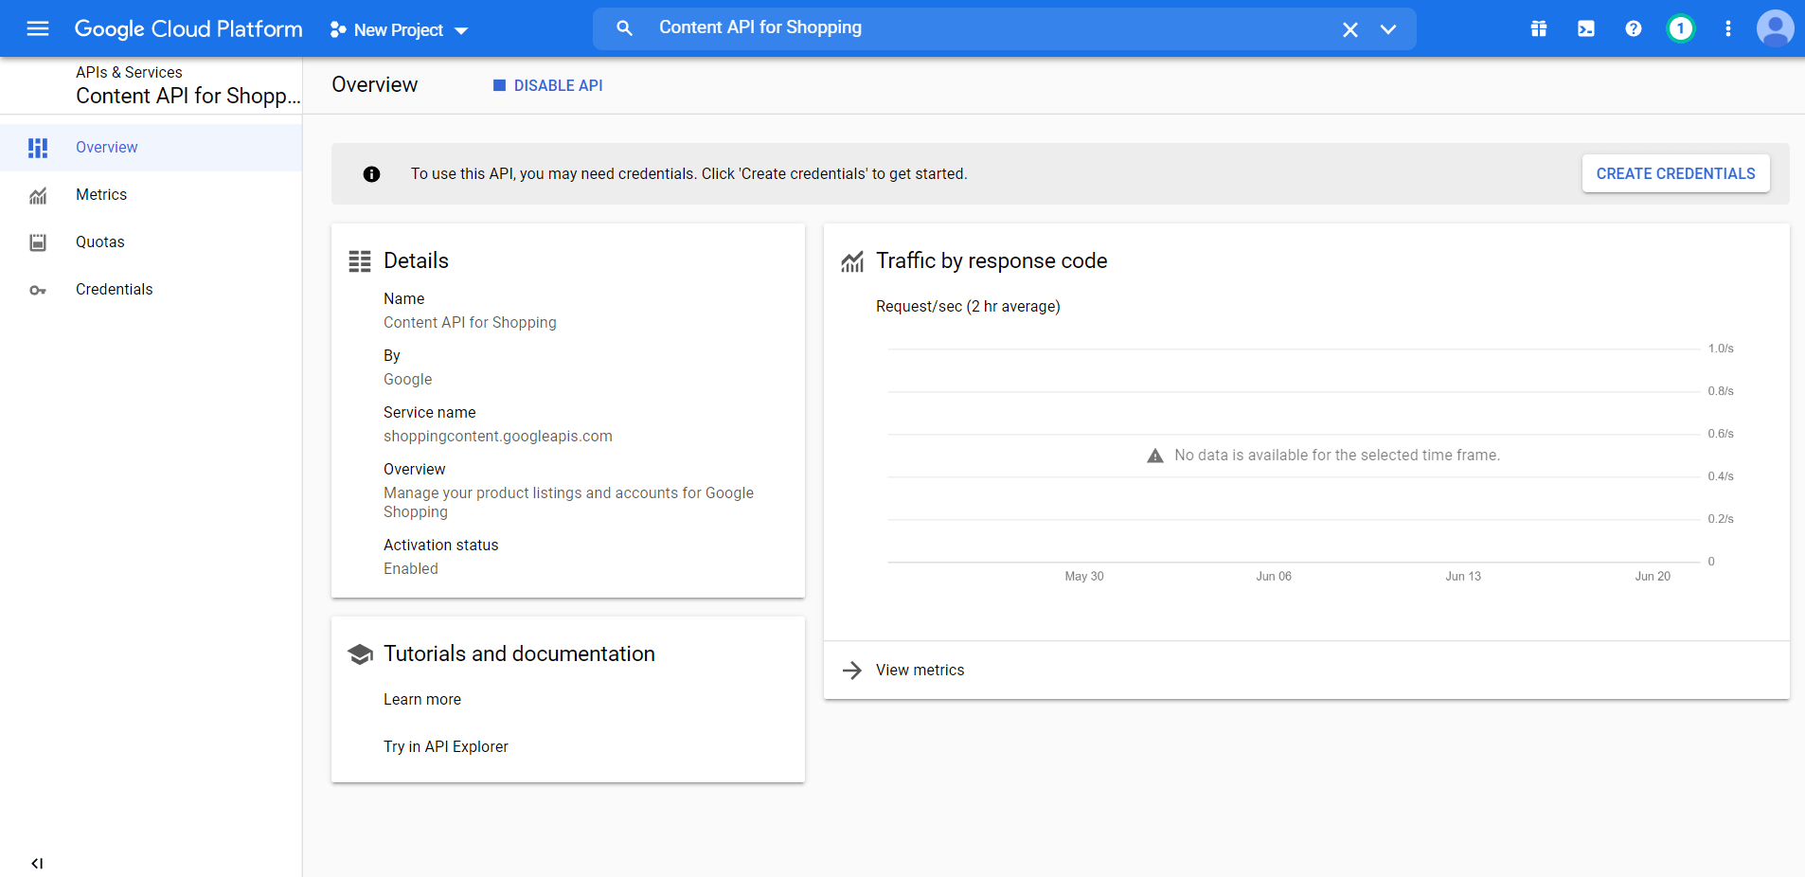1805x877 pixels.
Task: Clear the search box with the X
Action: click(1350, 29)
